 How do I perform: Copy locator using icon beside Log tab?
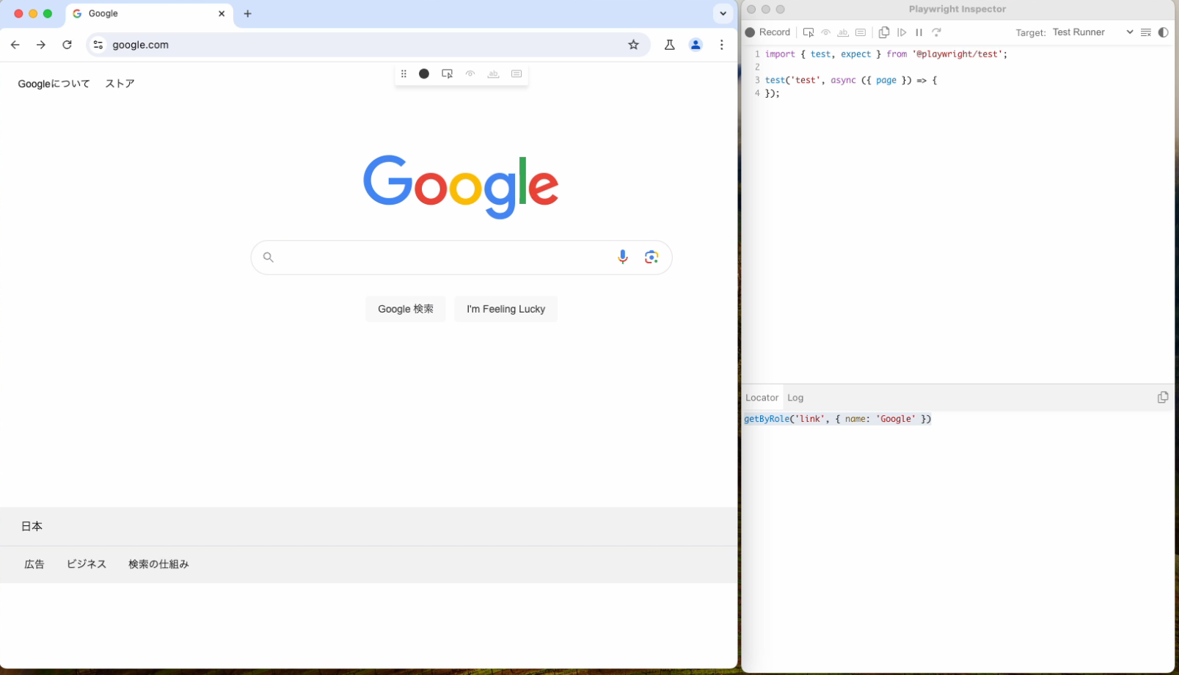[1163, 397]
